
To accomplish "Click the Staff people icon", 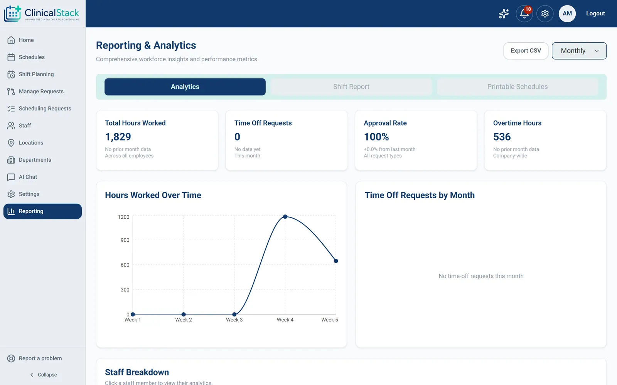I will pos(11,126).
